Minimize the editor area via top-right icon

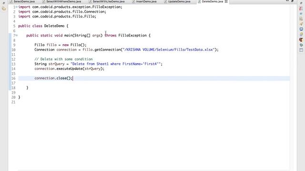point(287,1)
